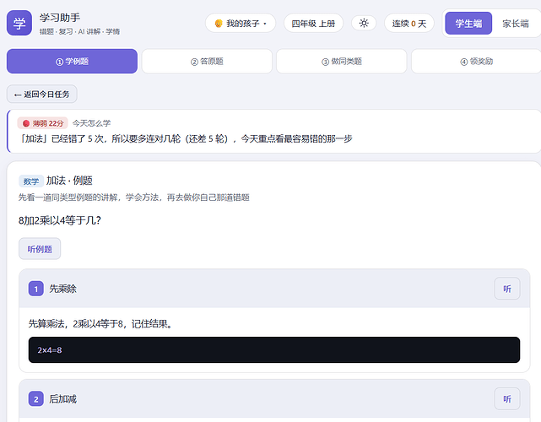Select step tab ③ 做同类题
This screenshot has width=541, height=422.
[342, 62]
